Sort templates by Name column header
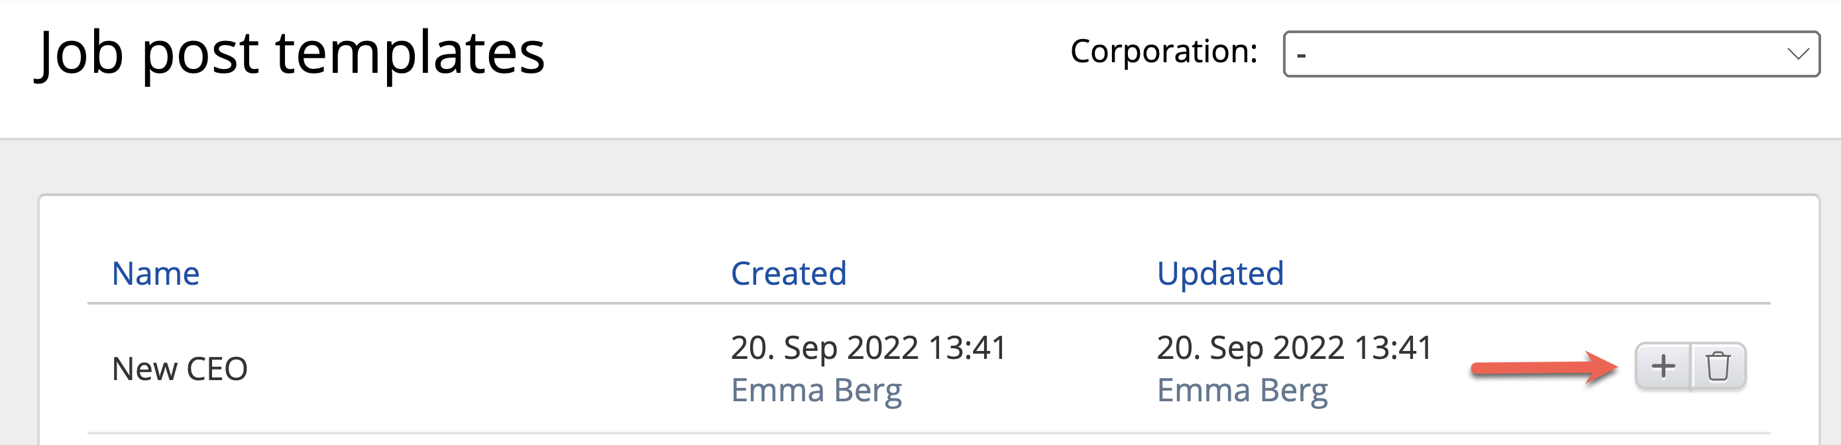The width and height of the screenshot is (1841, 445). click(x=155, y=273)
